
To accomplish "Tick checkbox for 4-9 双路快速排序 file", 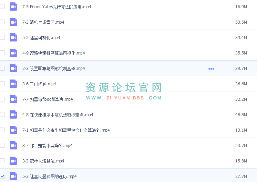I will 2,53.
